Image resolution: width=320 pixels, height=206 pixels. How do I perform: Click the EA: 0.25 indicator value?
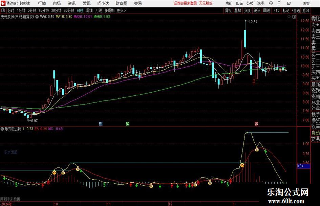tap(41, 129)
